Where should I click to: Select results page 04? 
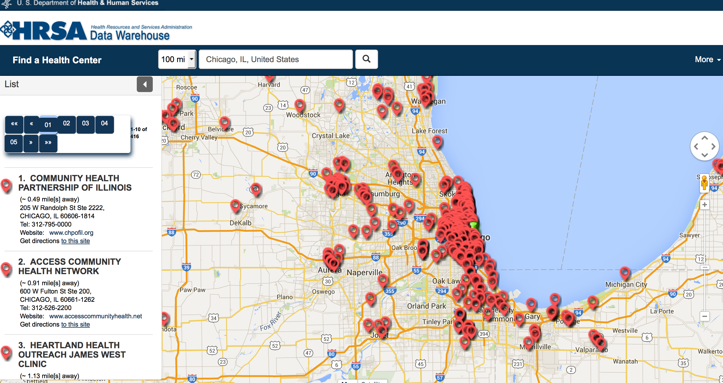105,124
